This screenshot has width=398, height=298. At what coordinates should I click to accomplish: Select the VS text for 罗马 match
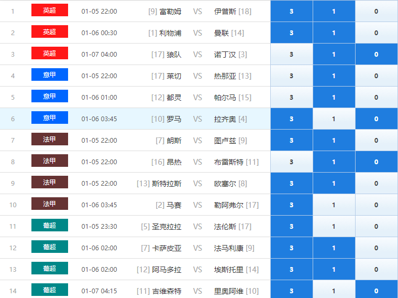coord(197,119)
